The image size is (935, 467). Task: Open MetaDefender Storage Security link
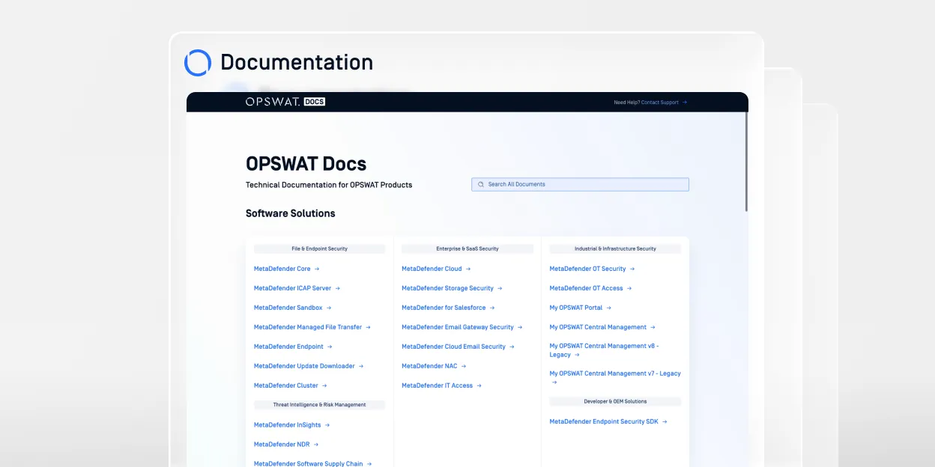pyautogui.click(x=447, y=288)
